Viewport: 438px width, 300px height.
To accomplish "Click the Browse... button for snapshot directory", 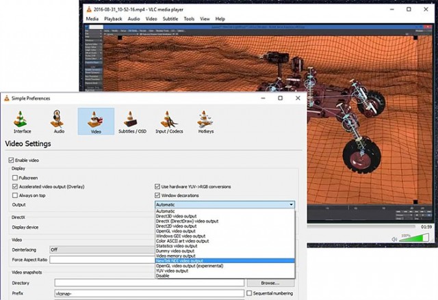I will [270, 283].
